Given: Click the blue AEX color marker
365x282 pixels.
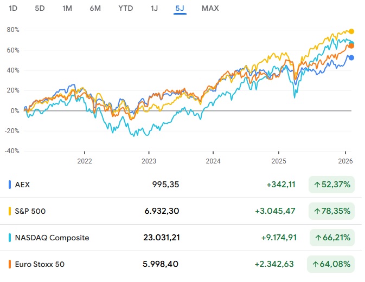Looking at the screenshot, I should (10, 185).
